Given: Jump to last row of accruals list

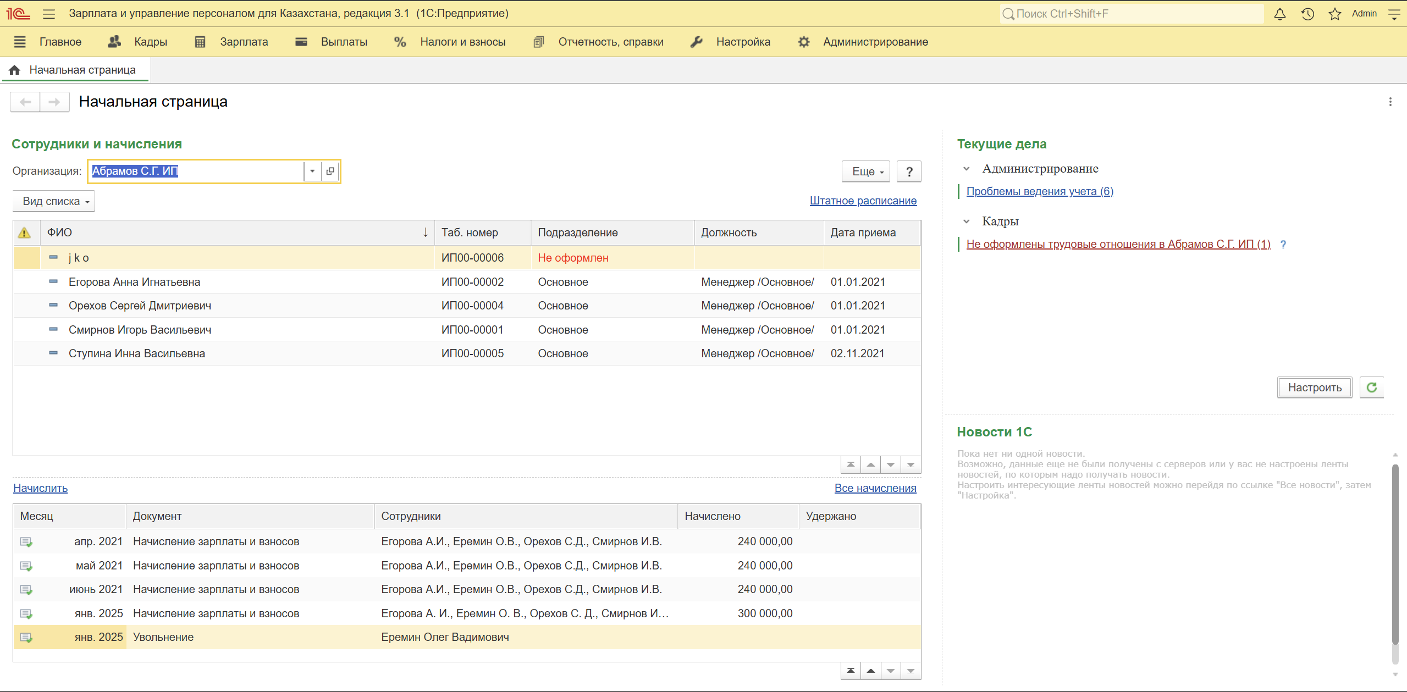Looking at the screenshot, I should (911, 671).
